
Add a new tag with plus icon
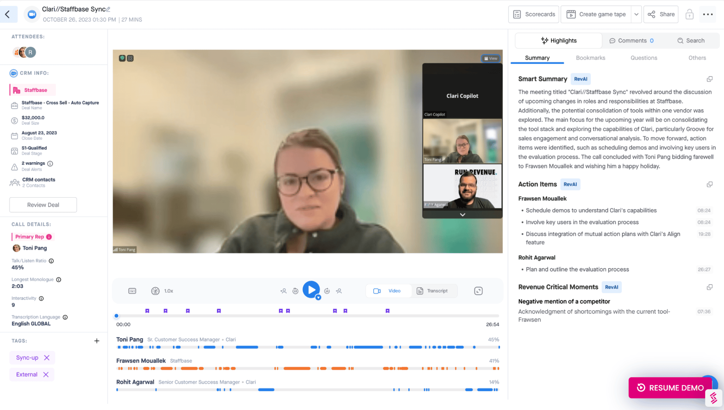(x=97, y=341)
